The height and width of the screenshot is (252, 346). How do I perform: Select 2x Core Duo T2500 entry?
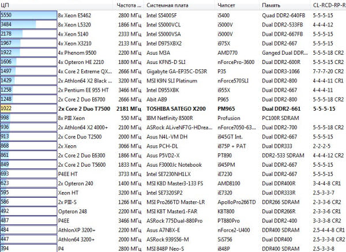(x=80, y=137)
